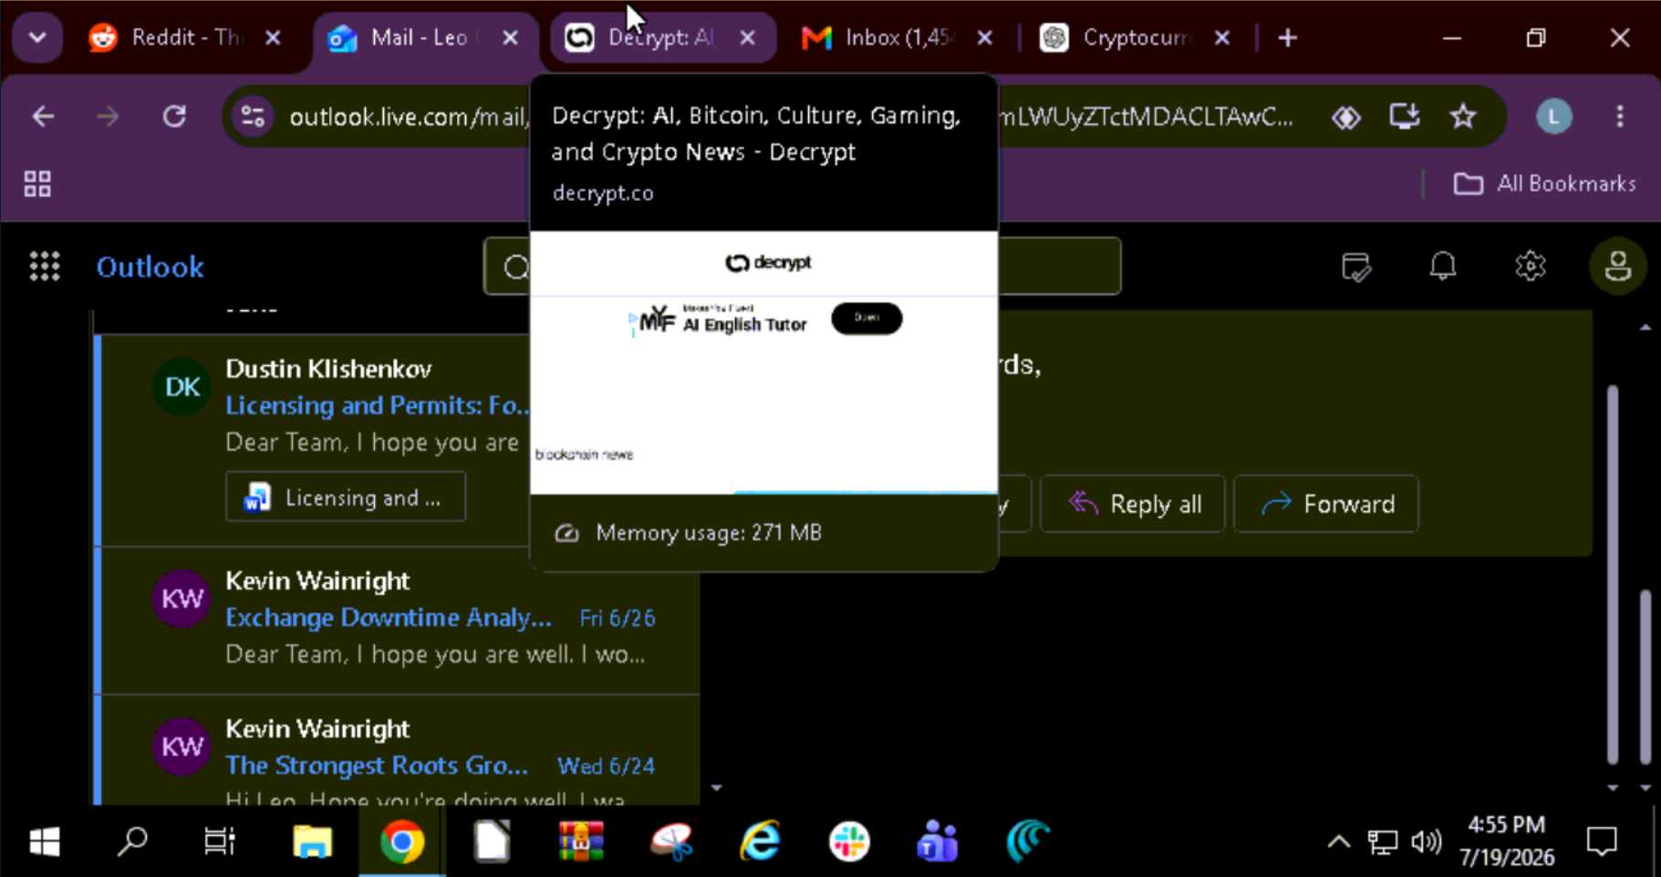
Task: Switch to the Cryptocurrency ChatGPT tab
Action: 1137,38
